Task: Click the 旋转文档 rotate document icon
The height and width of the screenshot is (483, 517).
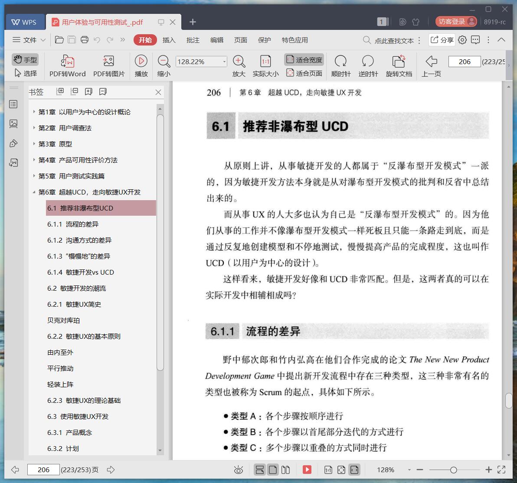Action: pyautogui.click(x=399, y=61)
